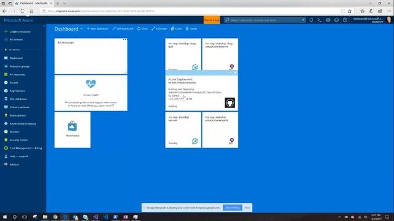Viewport: 394px width, 221px height.
Task: Click the Dashboard browser tab
Action: click(x=33, y=3)
